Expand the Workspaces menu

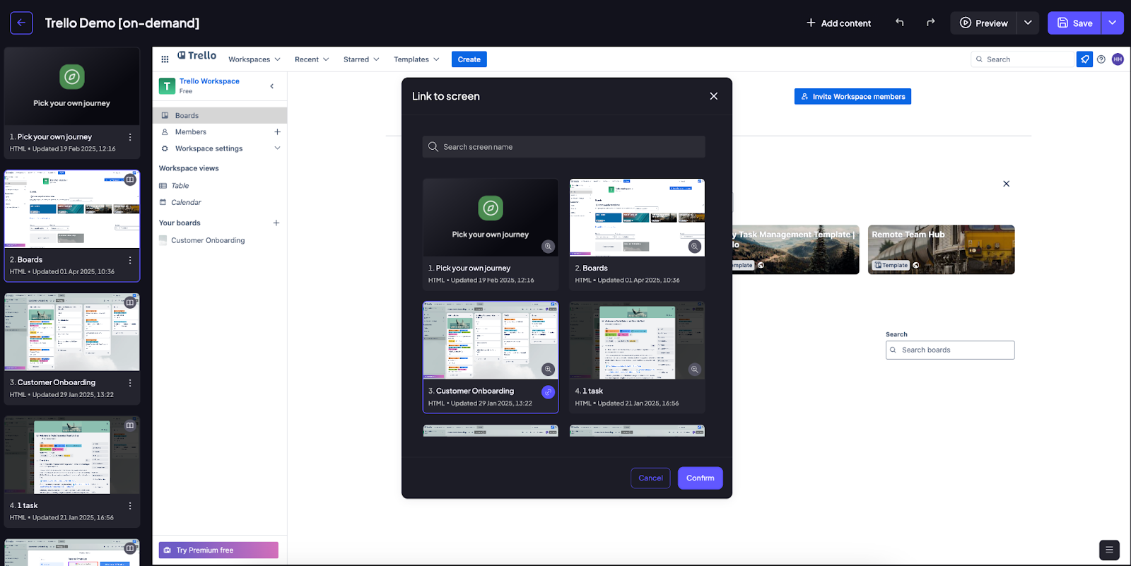click(x=254, y=59)
